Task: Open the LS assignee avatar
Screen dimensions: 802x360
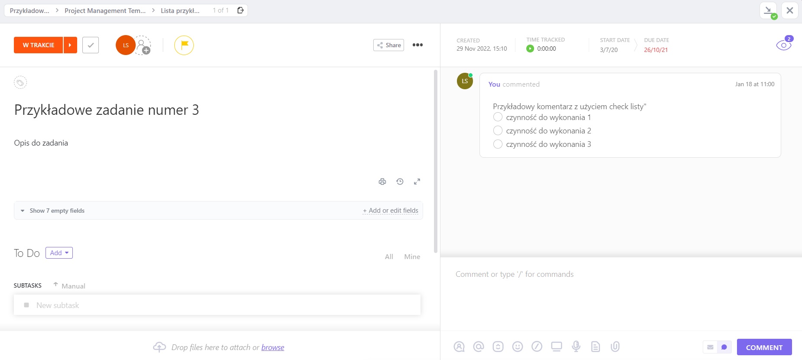Action: tap(125, 45)
